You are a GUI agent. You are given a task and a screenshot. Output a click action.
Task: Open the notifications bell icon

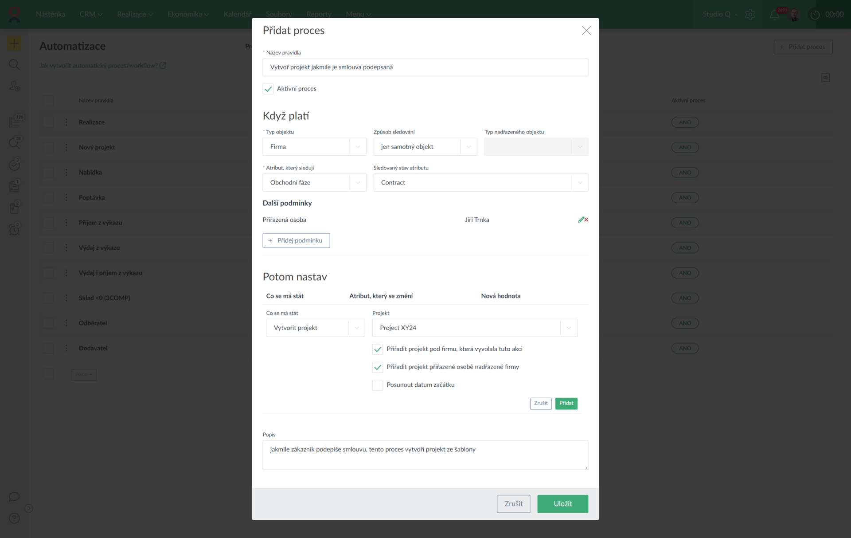[774, 15]
